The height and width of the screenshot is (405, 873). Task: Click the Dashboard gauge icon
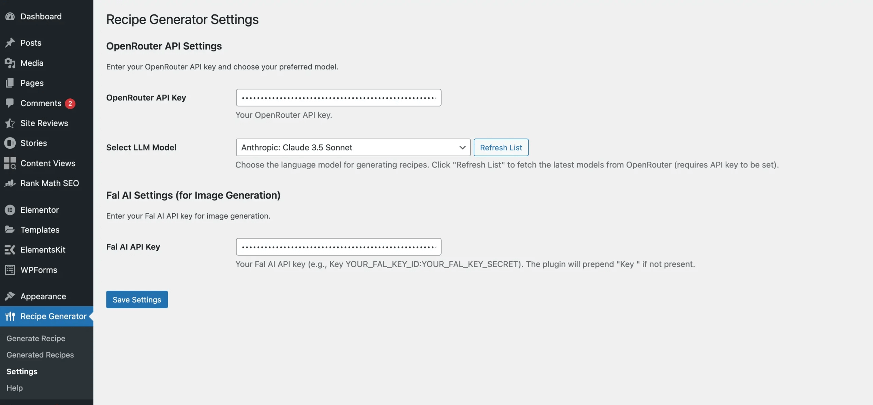(x=10, y=16)
